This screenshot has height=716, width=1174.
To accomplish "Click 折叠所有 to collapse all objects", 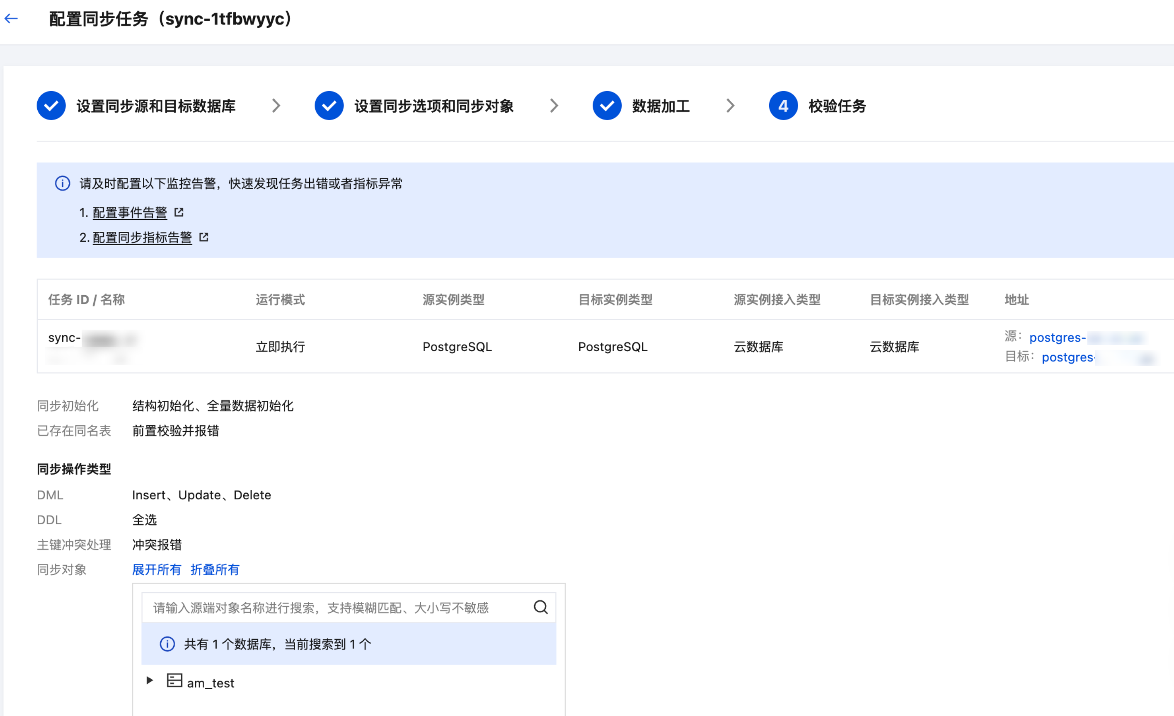I will click(214, 569).
